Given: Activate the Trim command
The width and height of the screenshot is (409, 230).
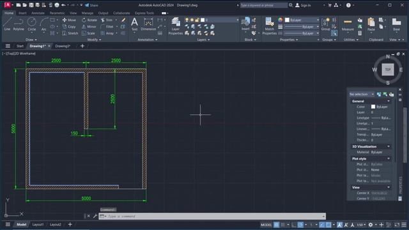Looking at the screenshot, I should coord(107,20).
